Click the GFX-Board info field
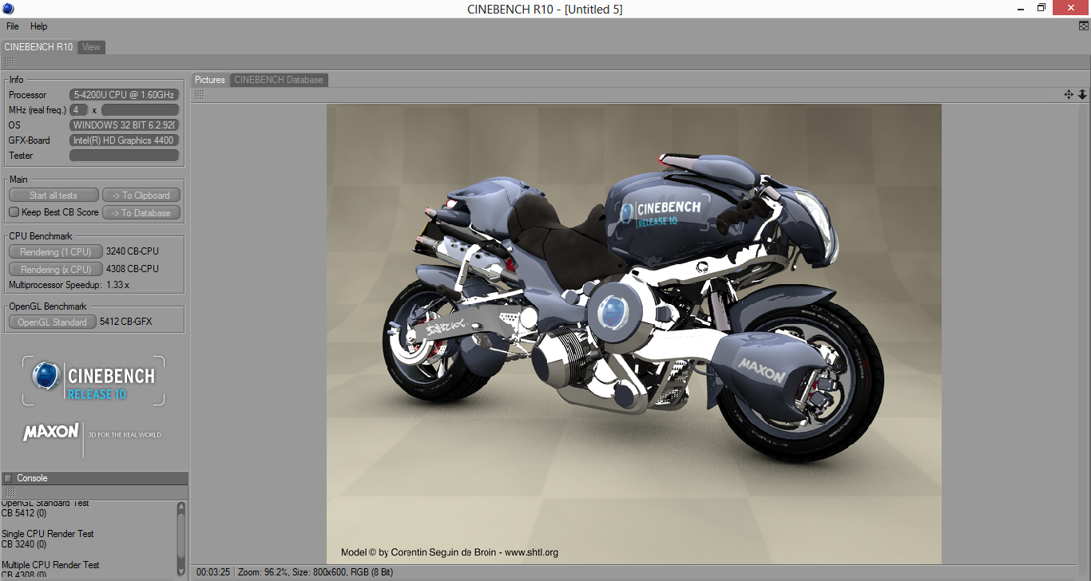The height and width of the screenshot is (581, 1091). coord(125,140)
